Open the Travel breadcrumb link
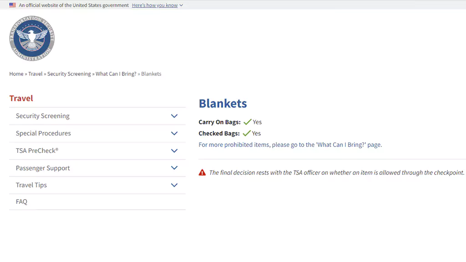 pyautogui.click(x=35, y=74)
